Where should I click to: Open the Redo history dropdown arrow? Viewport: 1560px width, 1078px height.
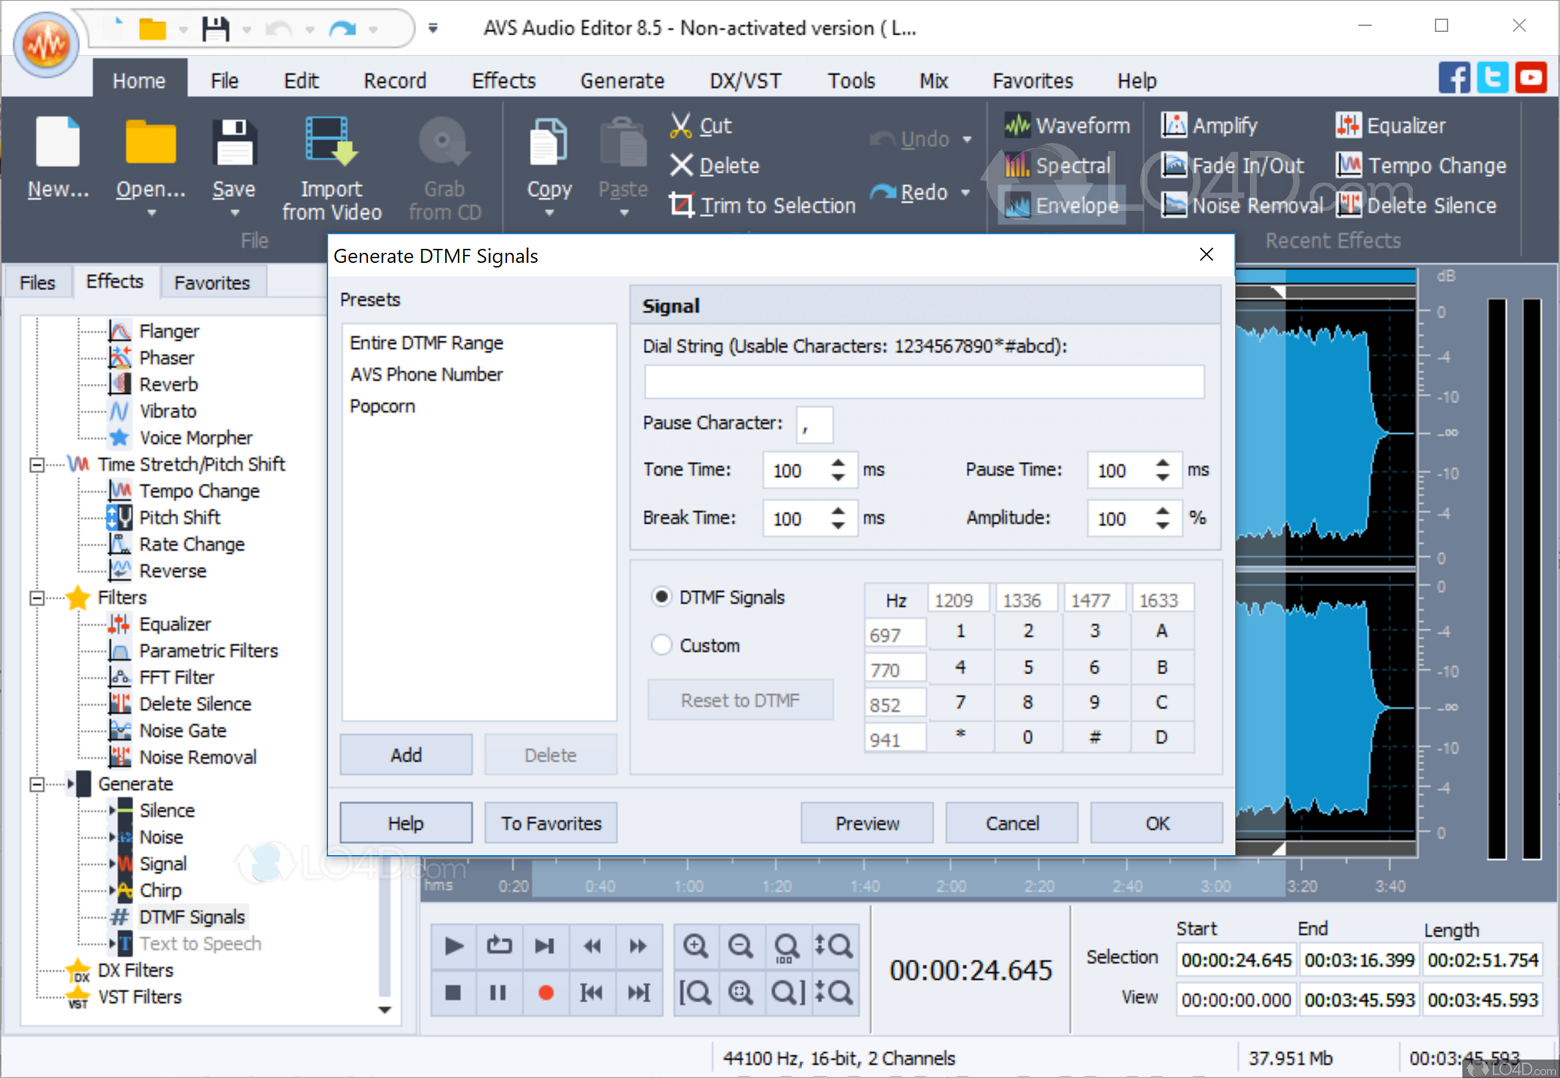click(x=966, y=193)
